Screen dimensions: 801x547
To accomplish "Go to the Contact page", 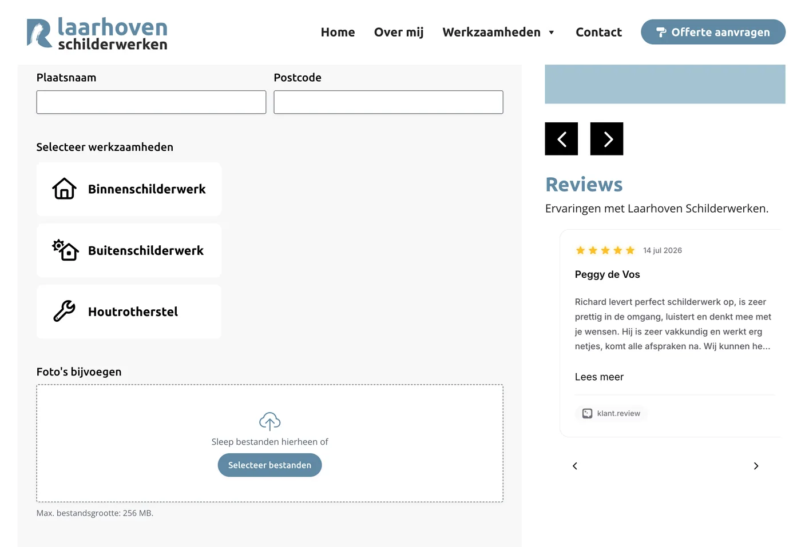I will (598, 32).
